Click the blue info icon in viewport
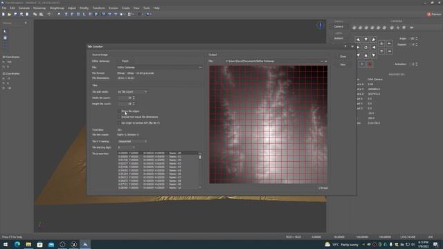443x249 pixels. point(320,26)
